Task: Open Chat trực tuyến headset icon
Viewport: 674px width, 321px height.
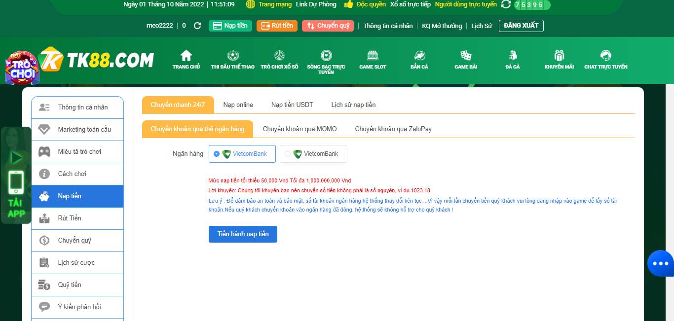Action: [606, 55]
